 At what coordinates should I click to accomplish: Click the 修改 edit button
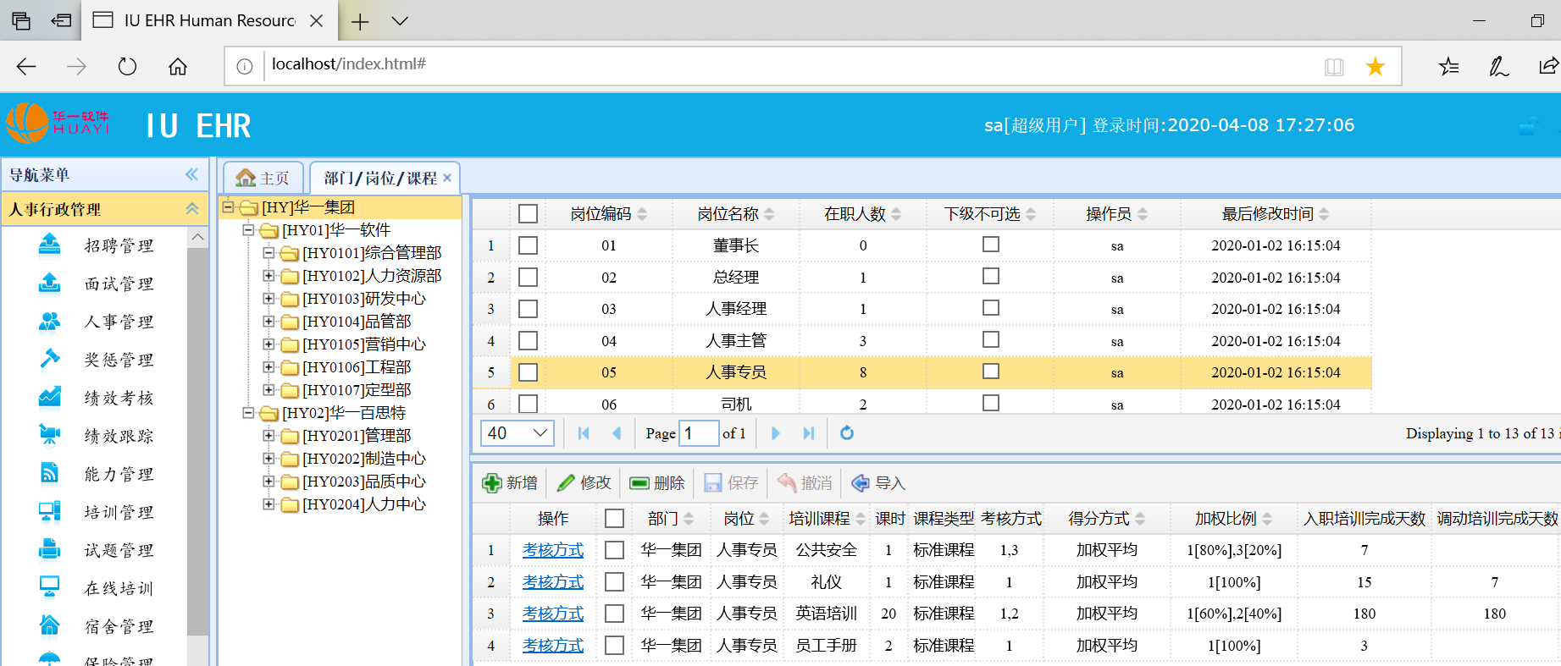[584, 483]
